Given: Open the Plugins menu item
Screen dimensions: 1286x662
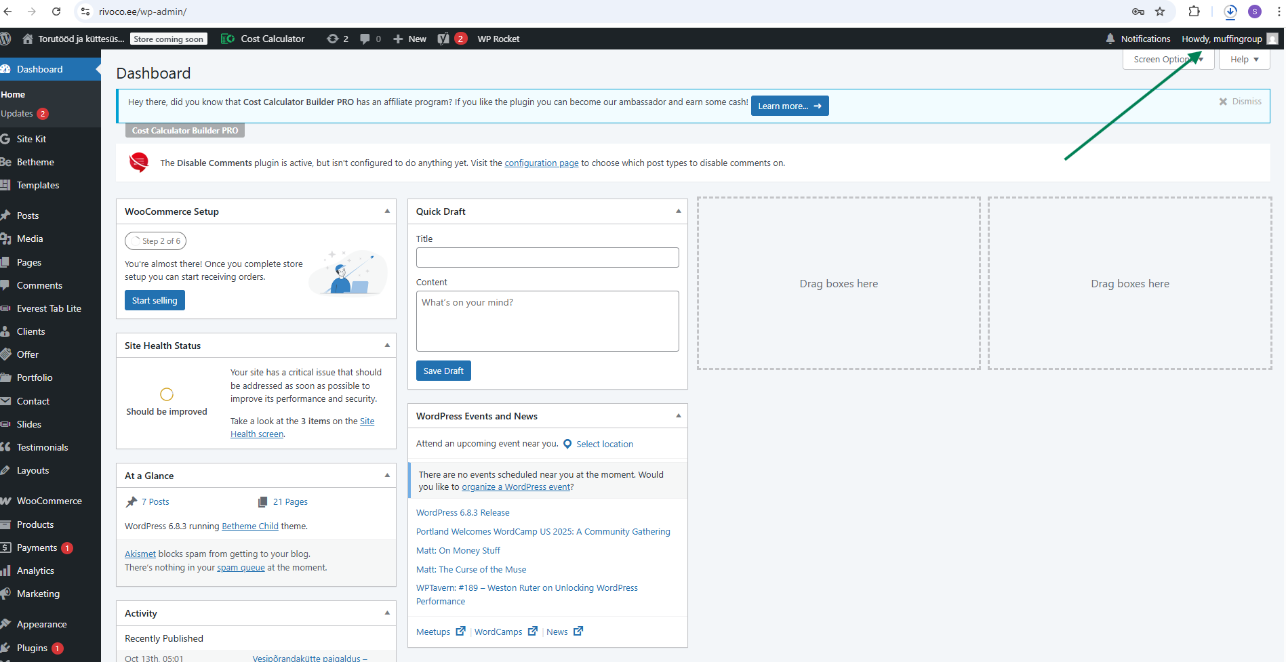Looking at the screenshot, I should (32, 648).
